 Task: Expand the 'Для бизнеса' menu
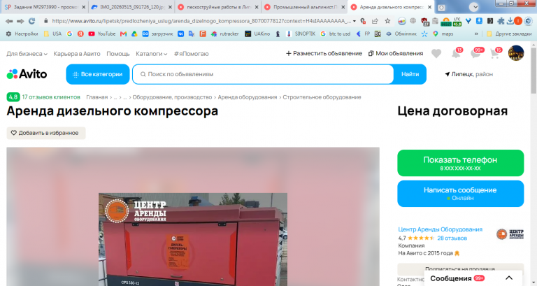point(27,54)
